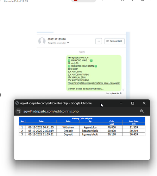The image size is (157, 176).
Task: Click the coin value 30,168
Action: coord(112,134)
